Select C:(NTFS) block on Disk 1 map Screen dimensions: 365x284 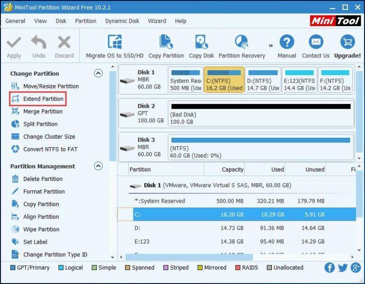point(224,80)
